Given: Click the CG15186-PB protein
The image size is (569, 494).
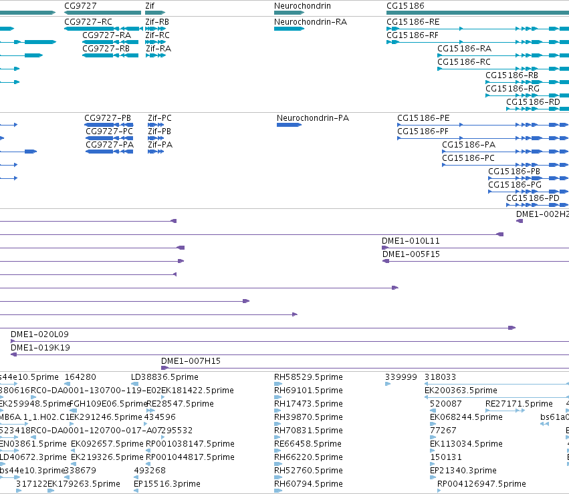Looking at the screenshot, I should 514,172.
